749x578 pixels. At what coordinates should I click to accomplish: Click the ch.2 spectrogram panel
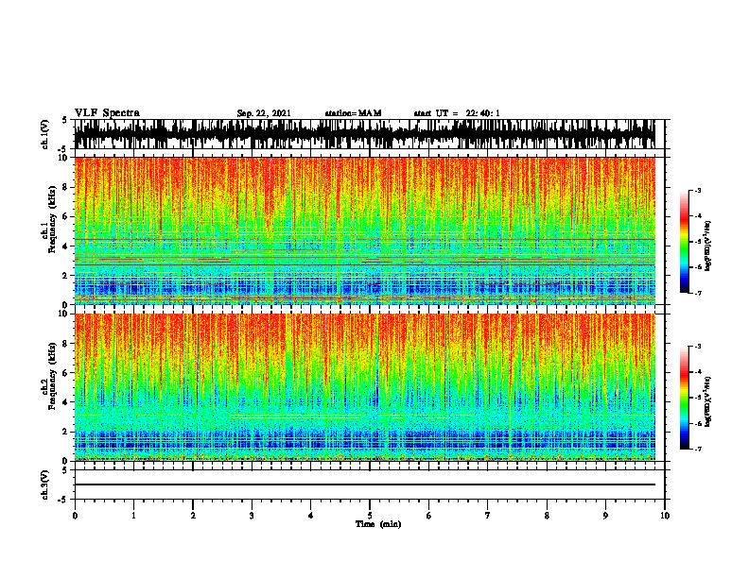(364, 387)
